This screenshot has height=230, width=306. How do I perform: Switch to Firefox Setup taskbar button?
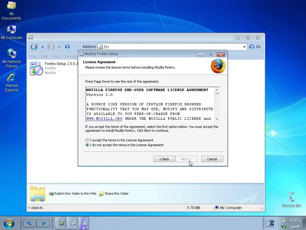[x=84, y=223]
